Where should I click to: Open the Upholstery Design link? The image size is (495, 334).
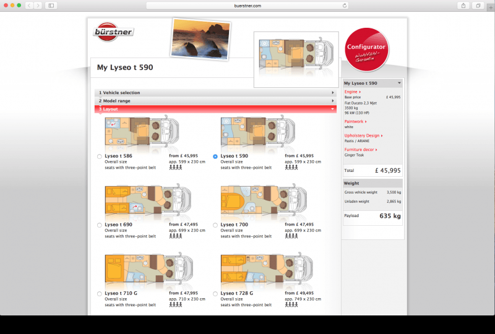363,135
